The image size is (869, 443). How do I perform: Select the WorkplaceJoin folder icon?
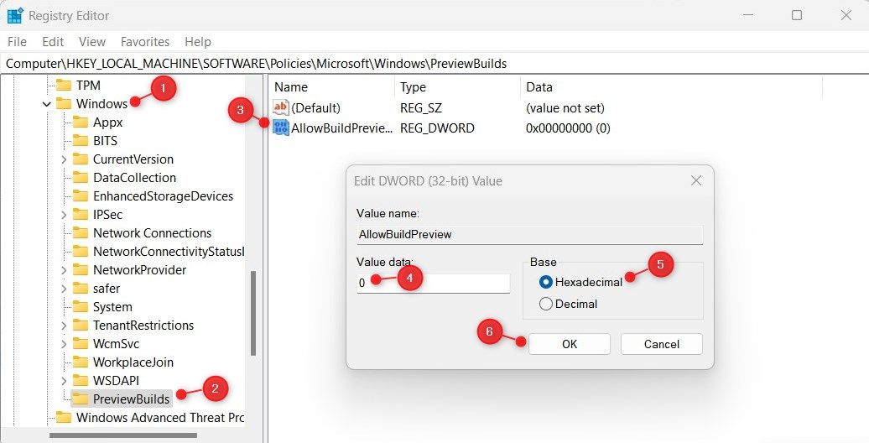(x=81, y=362)
